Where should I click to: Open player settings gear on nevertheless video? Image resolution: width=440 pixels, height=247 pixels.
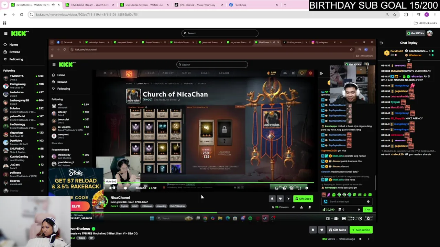368,219
